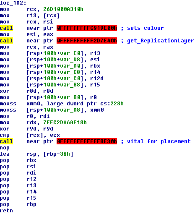Screen dimensions: 195x214
Task: Click the var_D8 stack variable
Action: 70,60
